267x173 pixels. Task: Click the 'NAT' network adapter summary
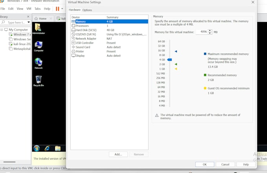pyautogui.click(x=109, y=39)
